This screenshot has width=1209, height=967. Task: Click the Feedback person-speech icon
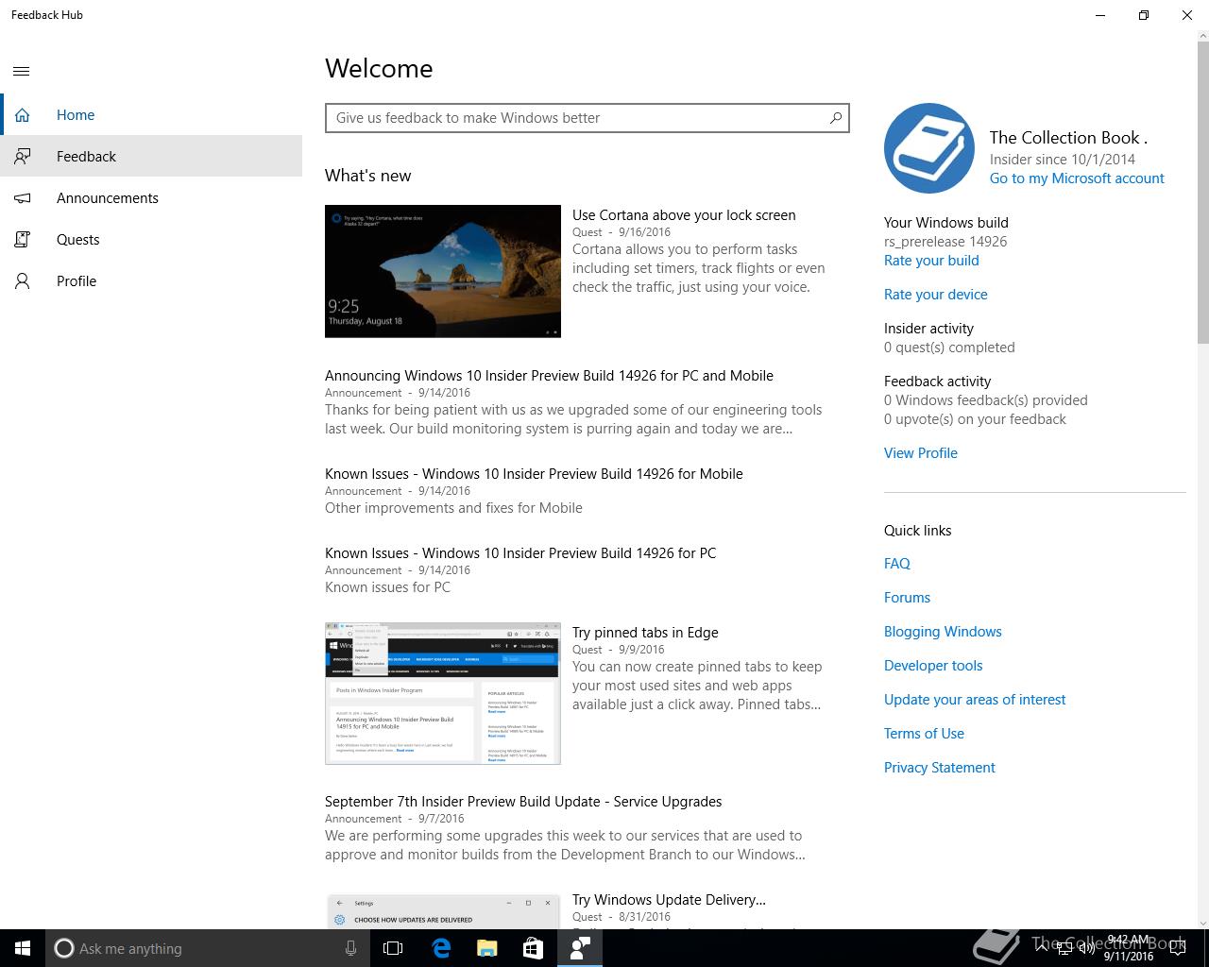pyautogui.click(x=22, y=157)
